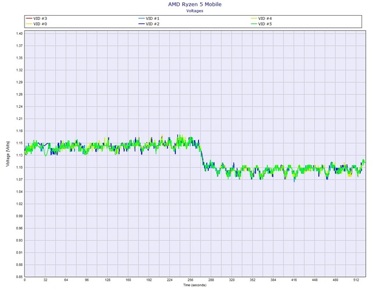The image size is (390, 292).
Task: Click the Voltage (Volts) axis label
Action: coord(8,154)
